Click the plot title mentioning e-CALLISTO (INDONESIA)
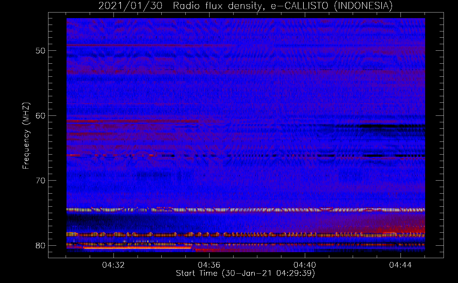Image resolution: width=458 pixels, height=283 pixels. 245,6
